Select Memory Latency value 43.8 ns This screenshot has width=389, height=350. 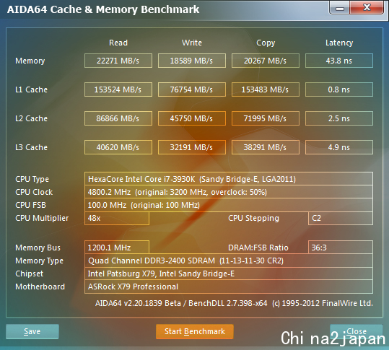click(x=339, y=61)
